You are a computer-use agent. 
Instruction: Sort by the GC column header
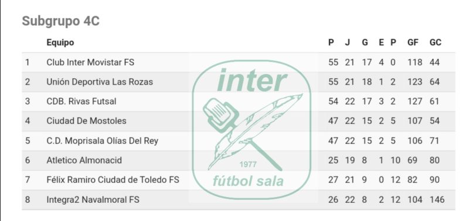click(435, 42)
